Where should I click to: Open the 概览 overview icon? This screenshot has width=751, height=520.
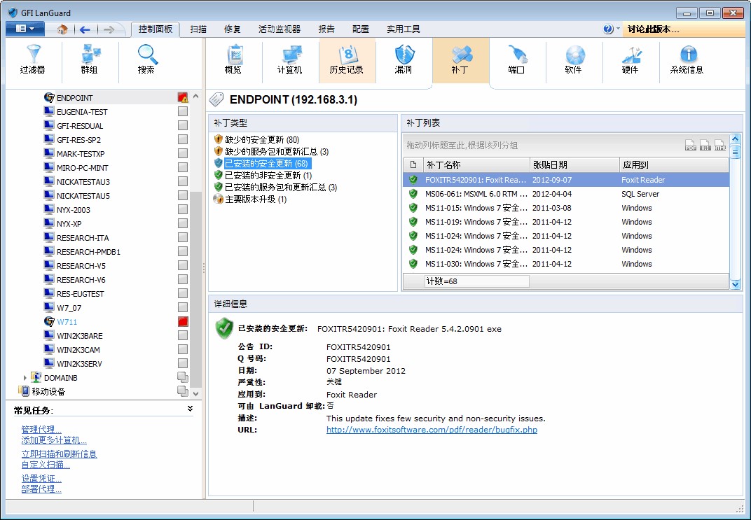[234, 54]
